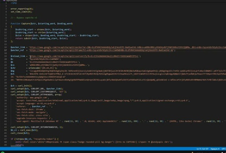Place cursor on 'error_reporting(0);' line
The image size is (226, 153).
point(22,9)
